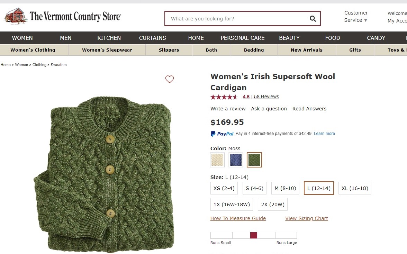Click the PayPal logo

coord(222,134)
